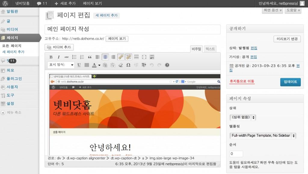Viewport: 308px width, 174px height.
Task: Insert a blockquote
Action: pos(90,57)
